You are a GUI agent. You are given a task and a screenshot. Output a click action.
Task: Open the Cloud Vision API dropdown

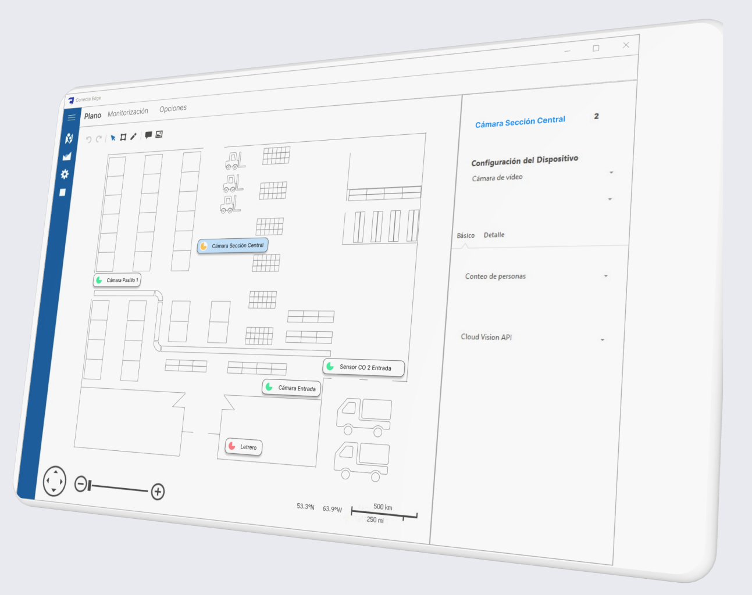602,340
